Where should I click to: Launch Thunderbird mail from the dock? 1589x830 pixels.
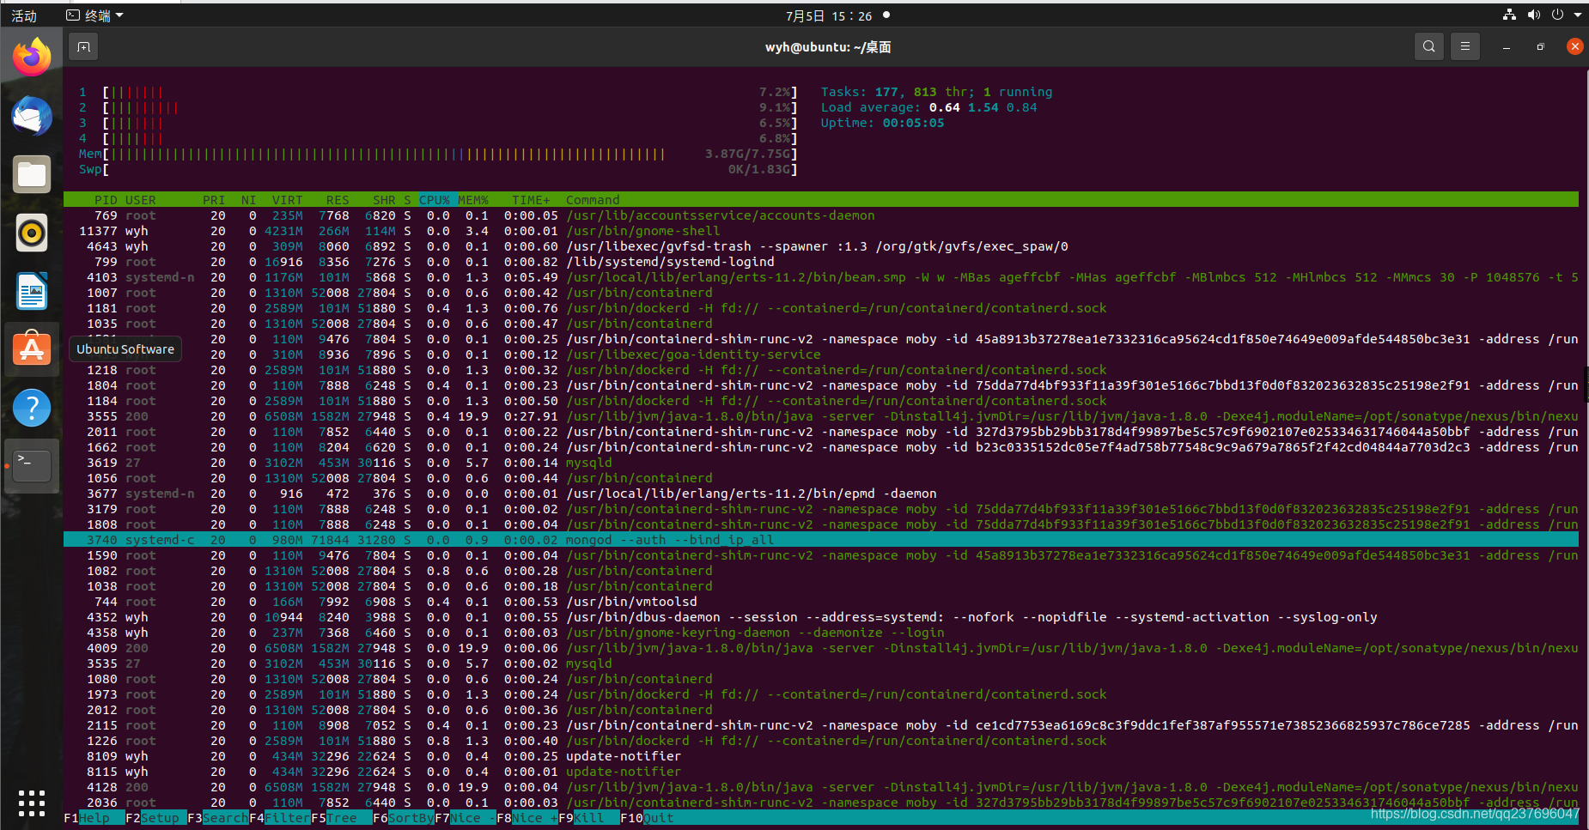point(32,116)
